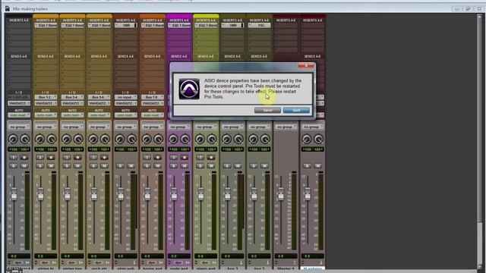The height and width of the screenshot is (273, 486).
Task: Open the Bus 1-2 input selector
Action: click(x=46, y=97)
